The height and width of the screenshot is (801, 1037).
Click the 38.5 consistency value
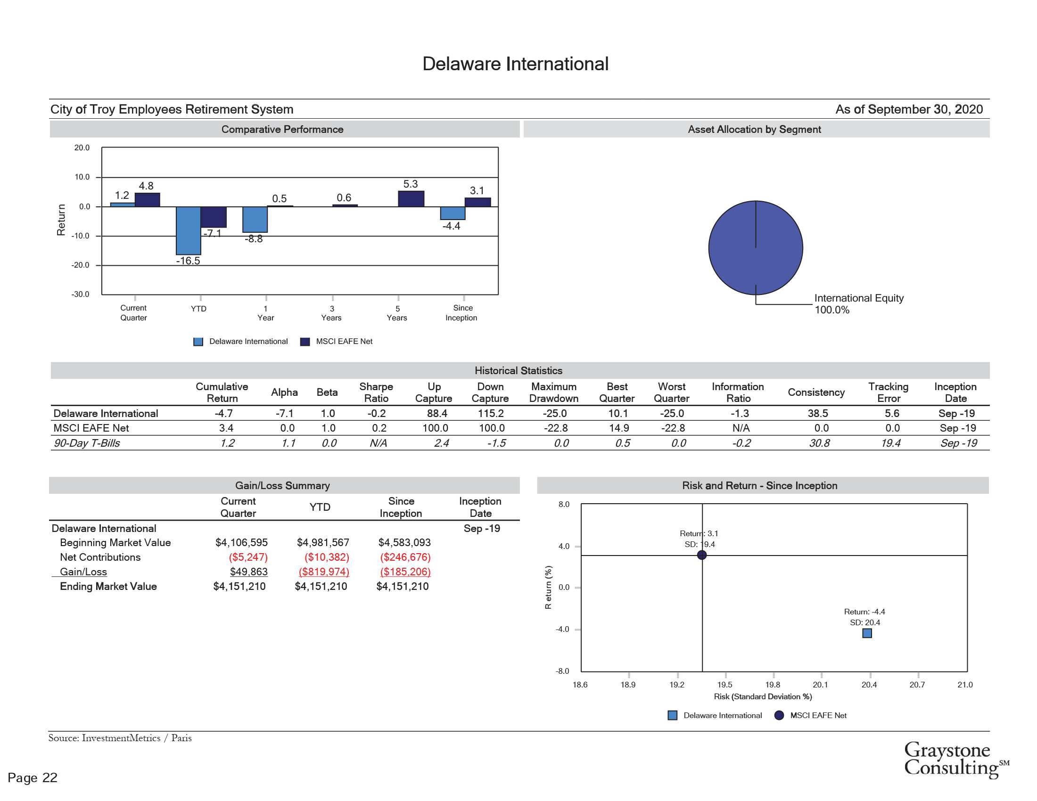(818, 413)
